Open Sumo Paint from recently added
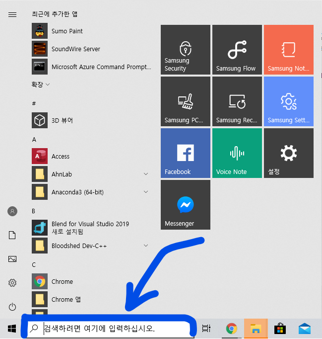Viewport: 322px width, 339px height. 91,31
